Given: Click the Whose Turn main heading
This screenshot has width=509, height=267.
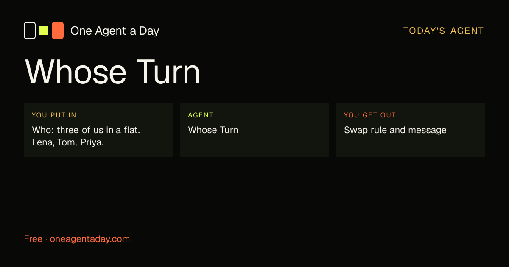Looking at the screenshot, I should 112,72.
